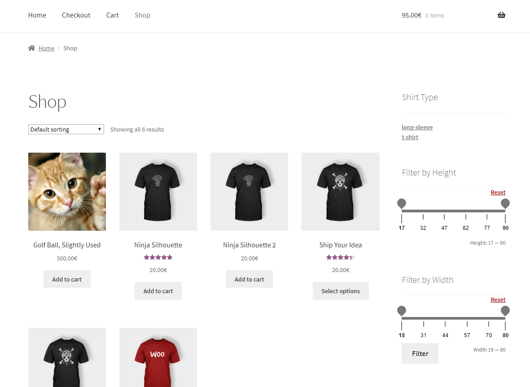Open the Cart menu item

(x=112, y=15)
